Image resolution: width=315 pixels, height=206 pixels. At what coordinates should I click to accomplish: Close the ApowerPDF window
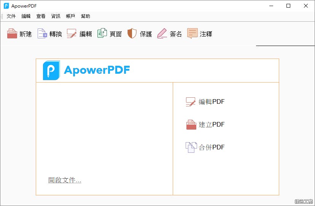click(306, 6)
